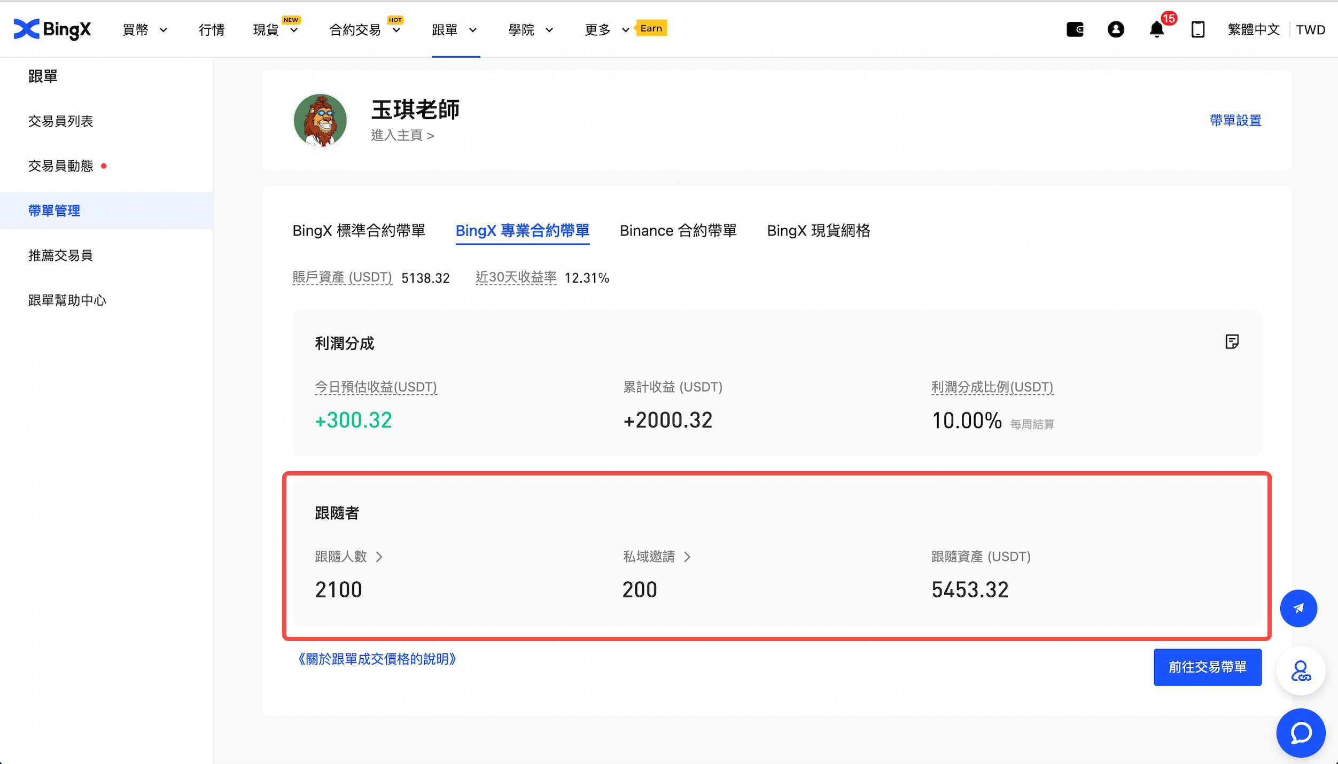Click the 玉琪老師 lion avatar
1338x764 pixels.
tap(320, 120)
